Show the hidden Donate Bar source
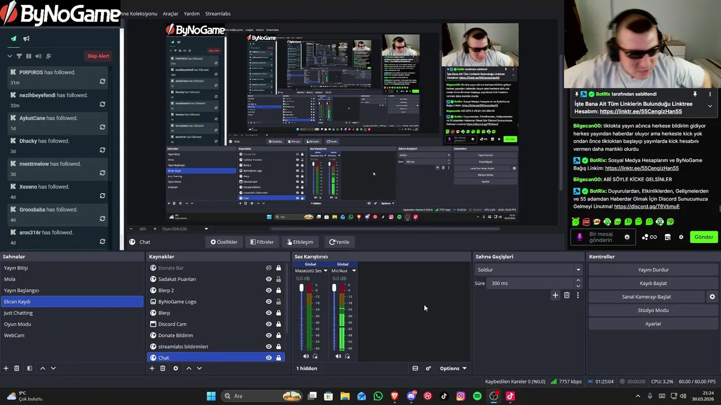 pyautogui.click(x=269, y=268)
